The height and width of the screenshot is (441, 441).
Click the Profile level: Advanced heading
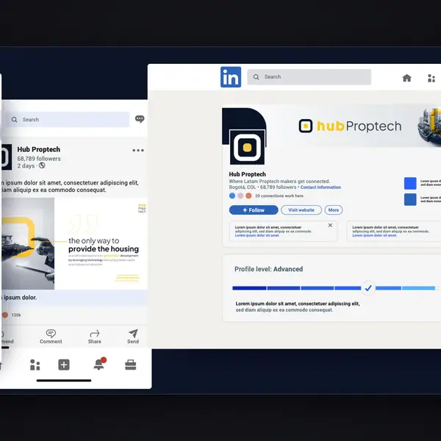coord(268,269)
